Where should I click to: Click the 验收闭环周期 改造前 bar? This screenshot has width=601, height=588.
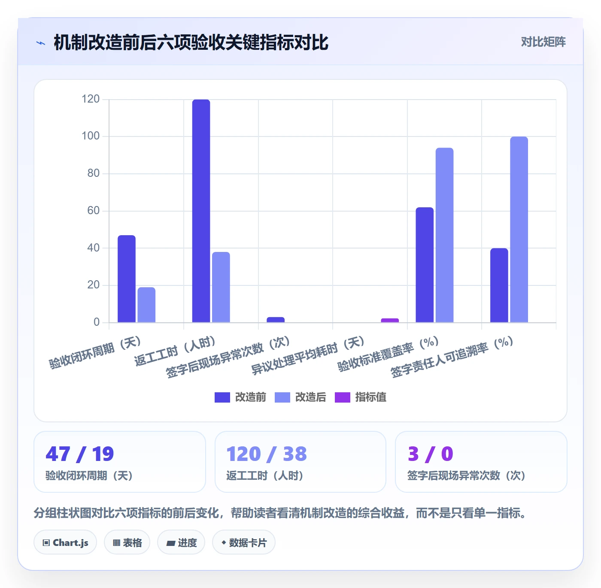tap(127, 279)
